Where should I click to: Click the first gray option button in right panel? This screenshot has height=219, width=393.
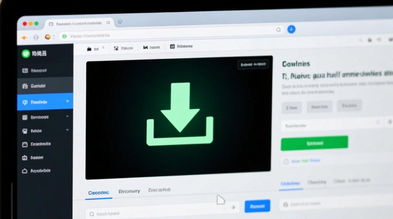click(x=291, y=108)
